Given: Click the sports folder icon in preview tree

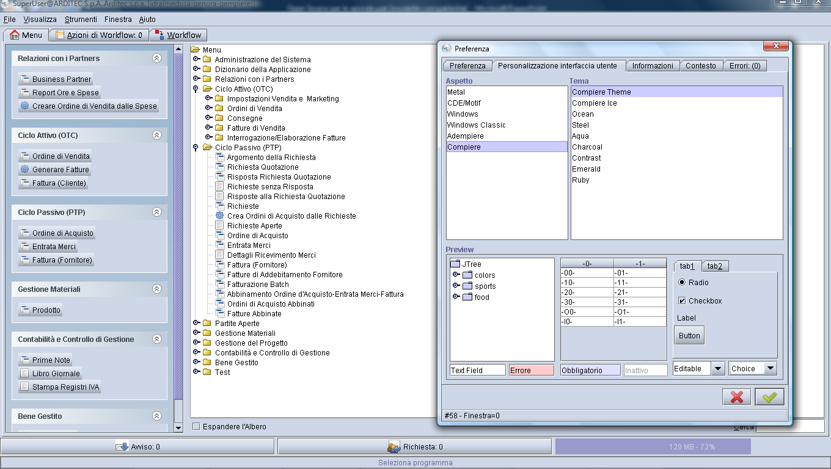Looking at the screenshot, I should pyautogui.click(x=467, y=286).
